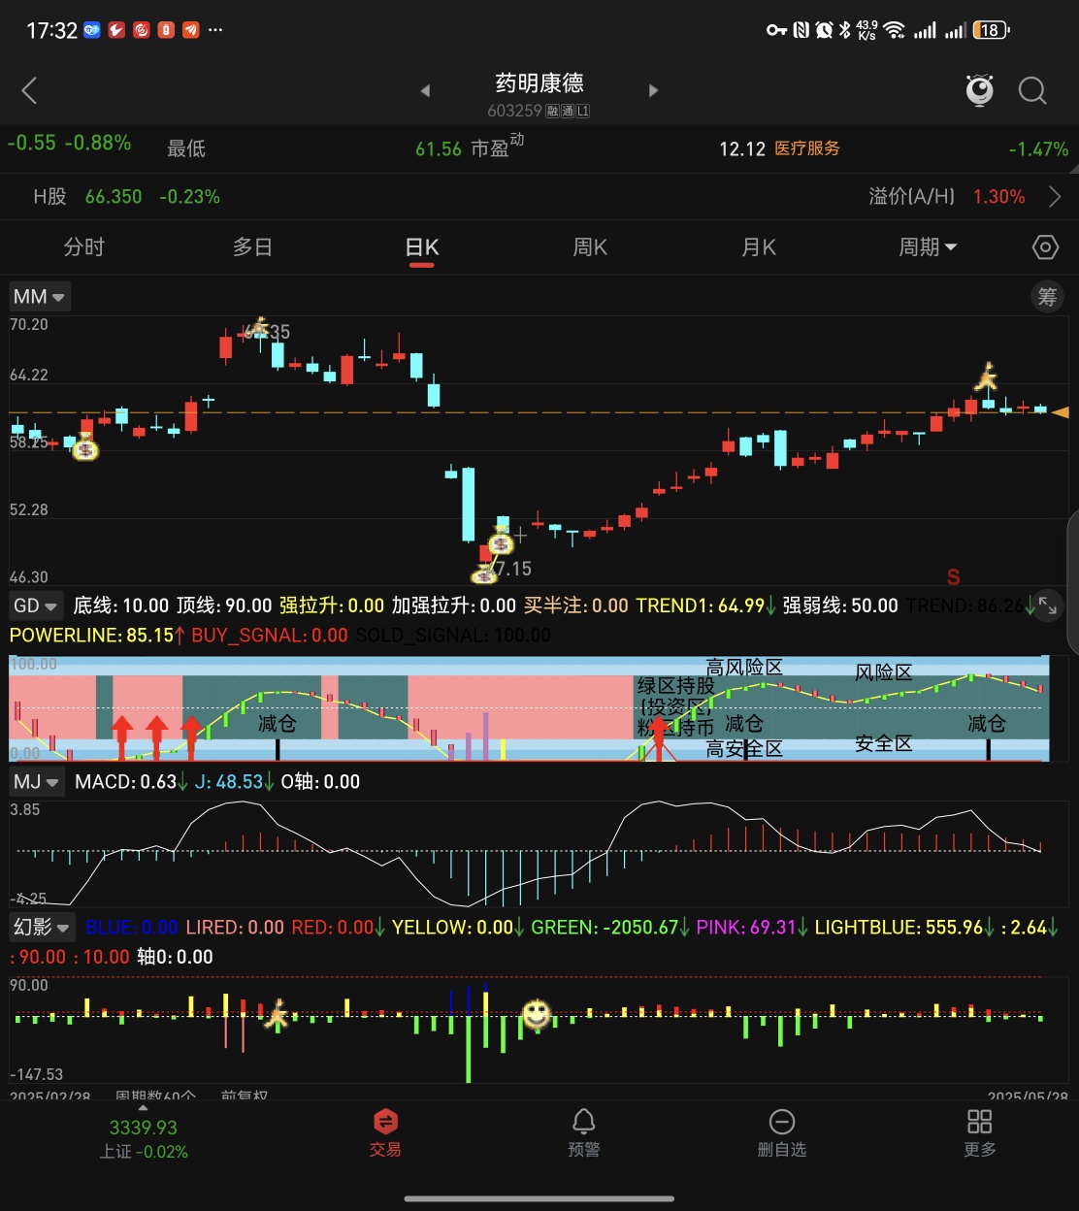The image size is (1079, 1211).
Task: Open the GD indicator dropdown
Action: click(36, 605)
